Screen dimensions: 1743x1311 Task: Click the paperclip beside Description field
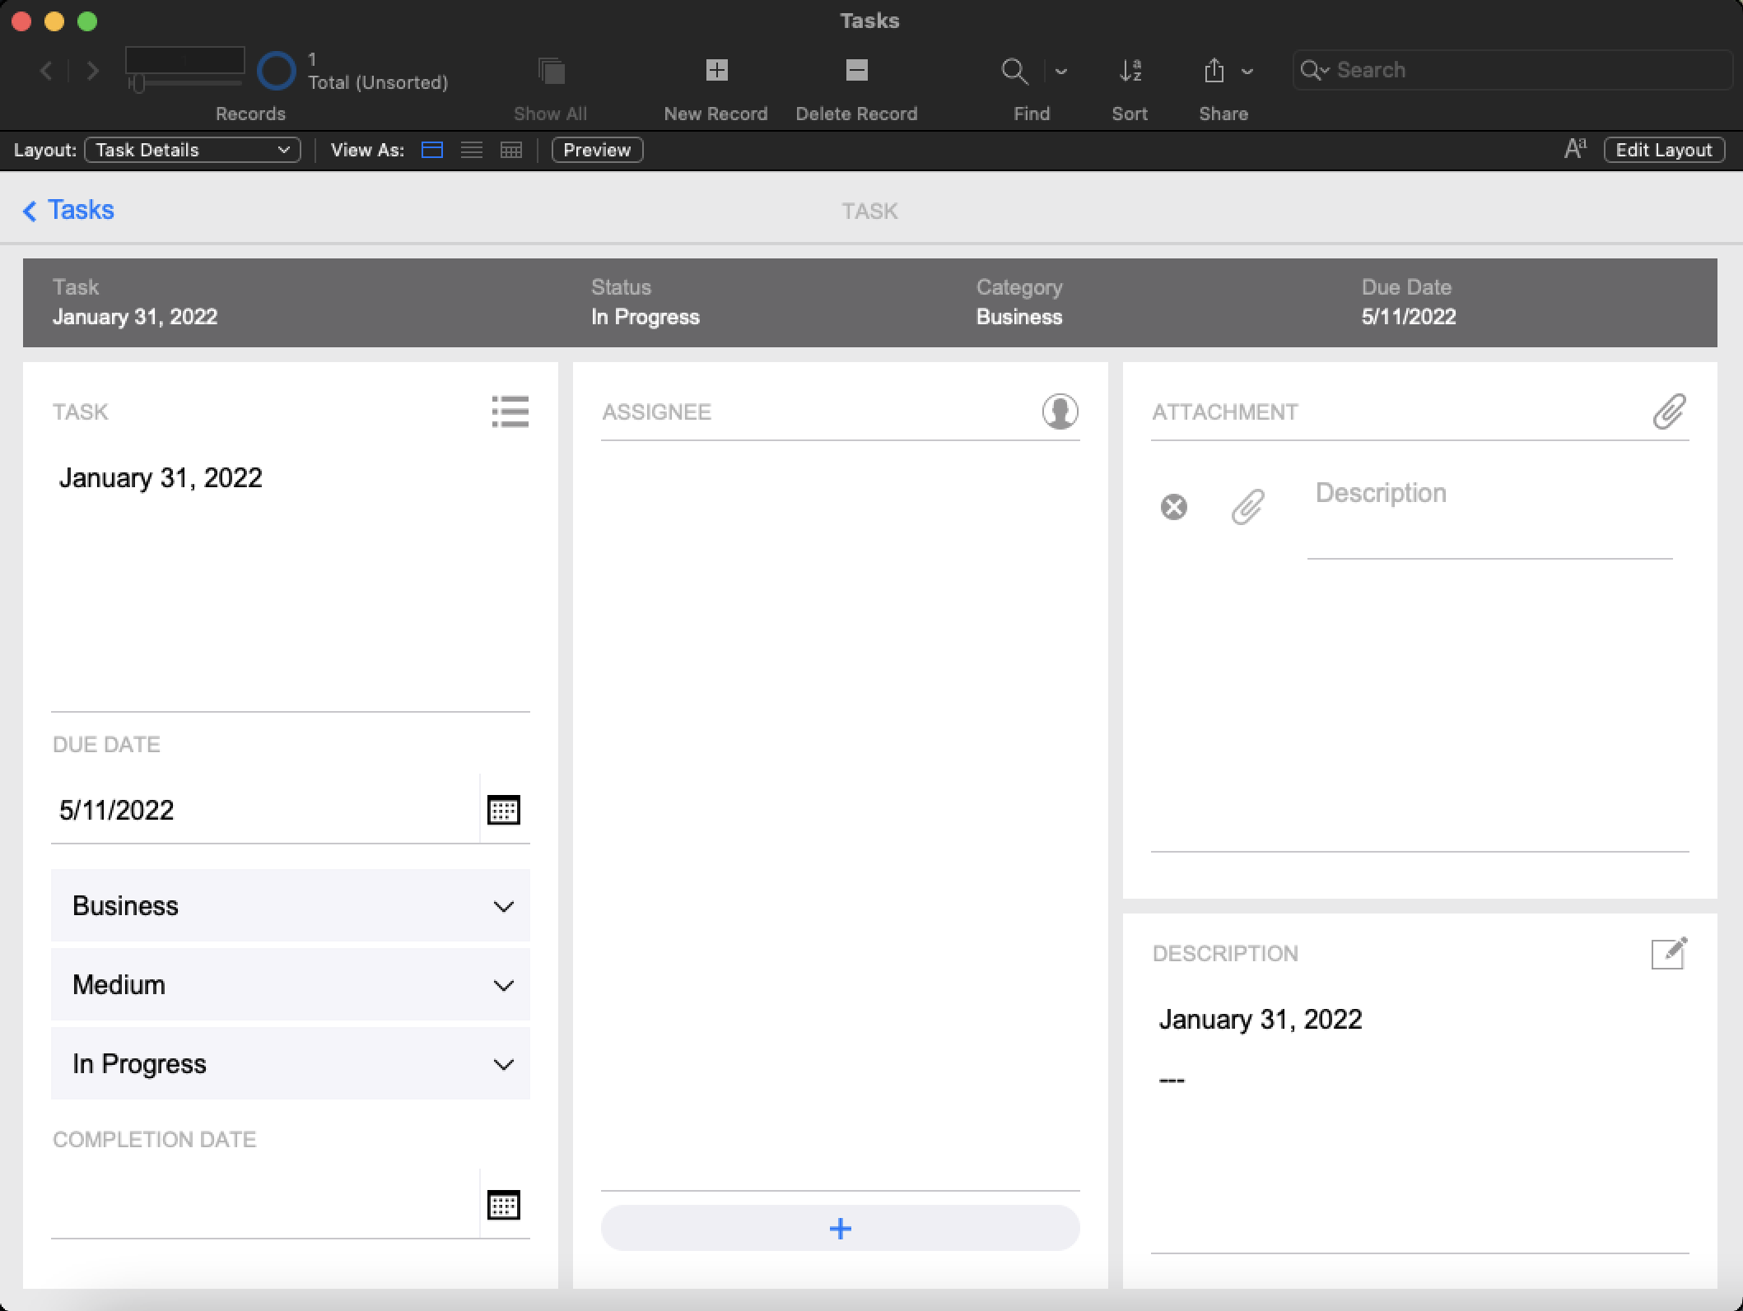(1247, 507)
